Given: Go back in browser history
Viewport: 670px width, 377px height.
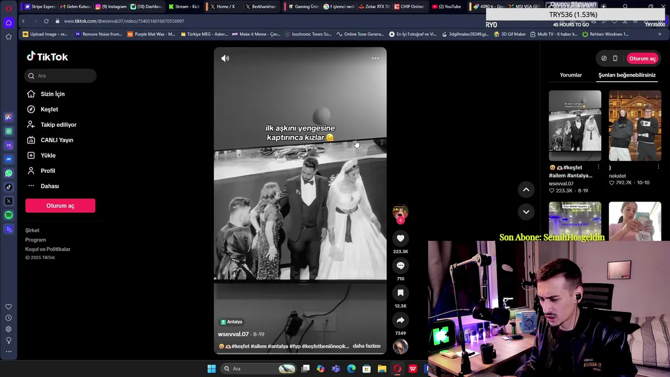Looking at the screenshot, I should (24, 21).
